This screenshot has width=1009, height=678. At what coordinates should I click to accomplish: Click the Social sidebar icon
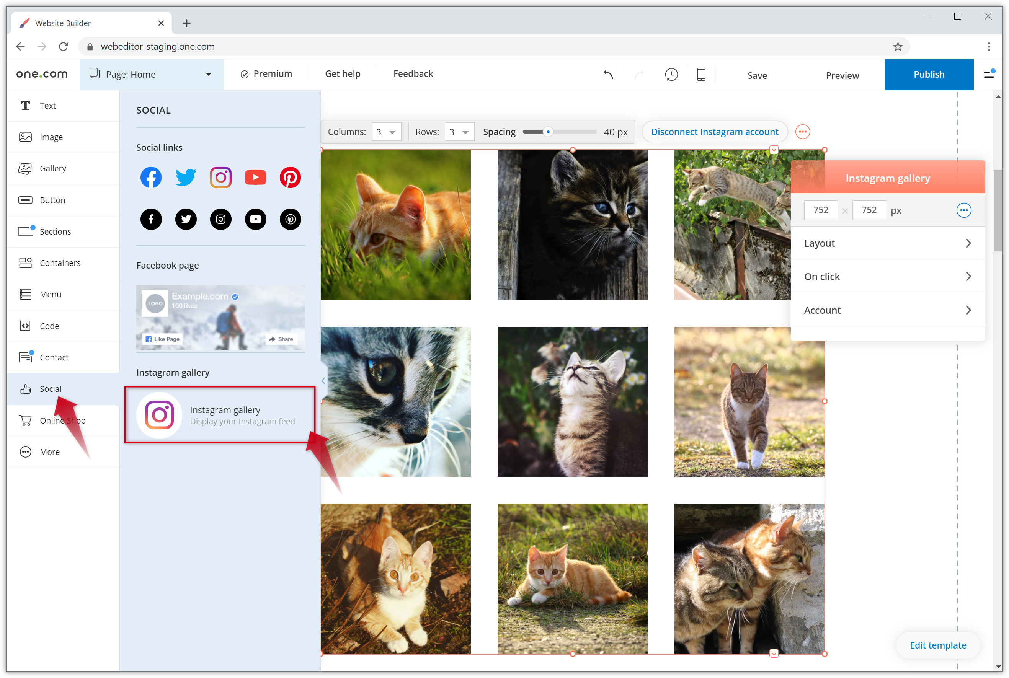51,389
